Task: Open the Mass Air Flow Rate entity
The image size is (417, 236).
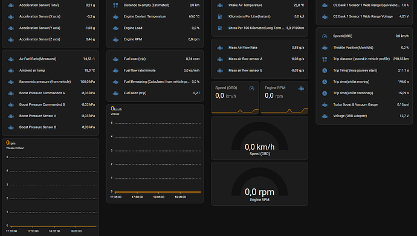Action: [259, 48]
